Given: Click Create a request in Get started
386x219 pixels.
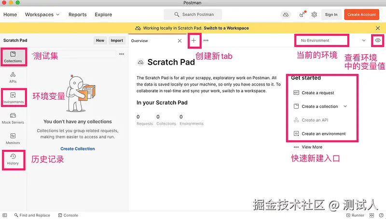Looking at the screenshot, I should (x=314, y=93).
